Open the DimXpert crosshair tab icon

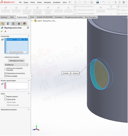coord(19,24)
